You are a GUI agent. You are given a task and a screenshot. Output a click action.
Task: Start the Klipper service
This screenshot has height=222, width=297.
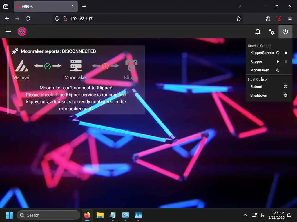[278, 62]
